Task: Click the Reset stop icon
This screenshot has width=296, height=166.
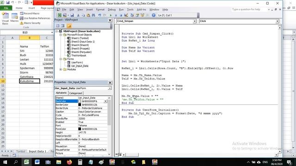Action: pos(121,15)
